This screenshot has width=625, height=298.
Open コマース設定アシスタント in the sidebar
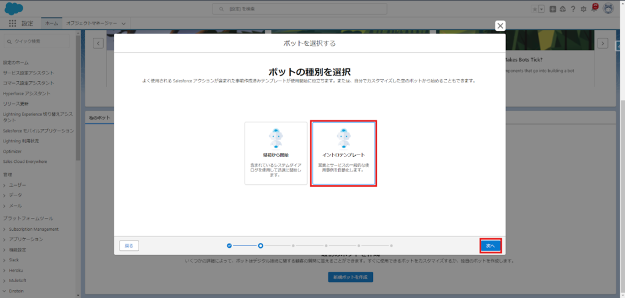[29, 83]
